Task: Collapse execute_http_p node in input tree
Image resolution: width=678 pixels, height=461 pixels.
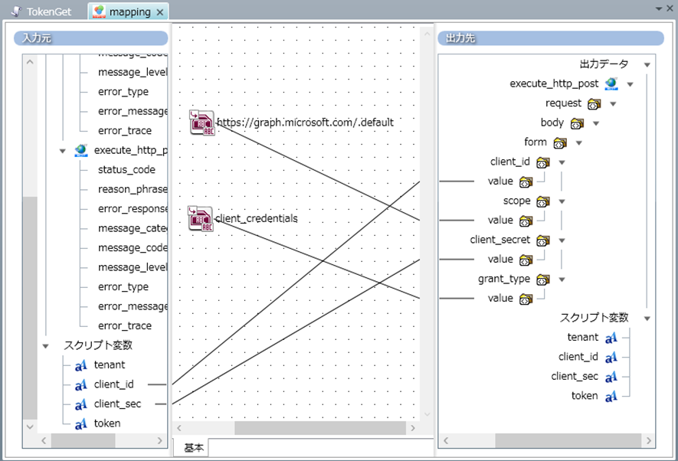Action: point(63,151)
